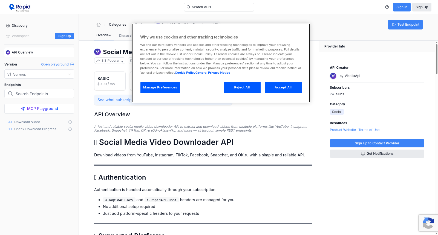Select API Overview in the sidebar
The width and height of the screenshot is (438, 235).
coord(39,52)
